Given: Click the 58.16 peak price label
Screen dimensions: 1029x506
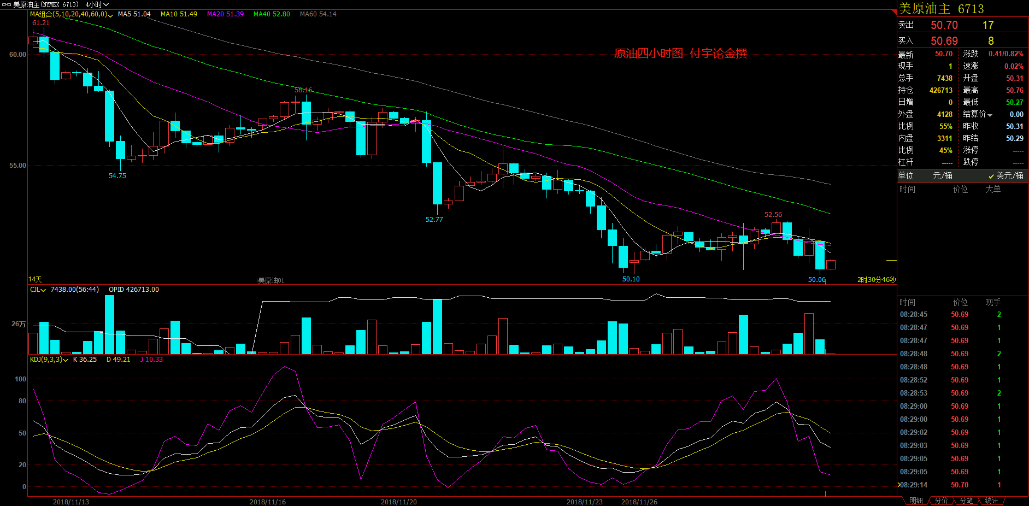Looking at the screenshot, I should pyautogui.click(x=303, y=90).
